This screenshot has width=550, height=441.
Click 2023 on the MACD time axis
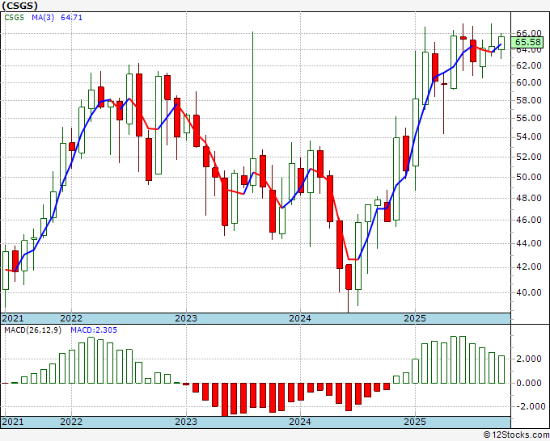(x=186, y=422)
